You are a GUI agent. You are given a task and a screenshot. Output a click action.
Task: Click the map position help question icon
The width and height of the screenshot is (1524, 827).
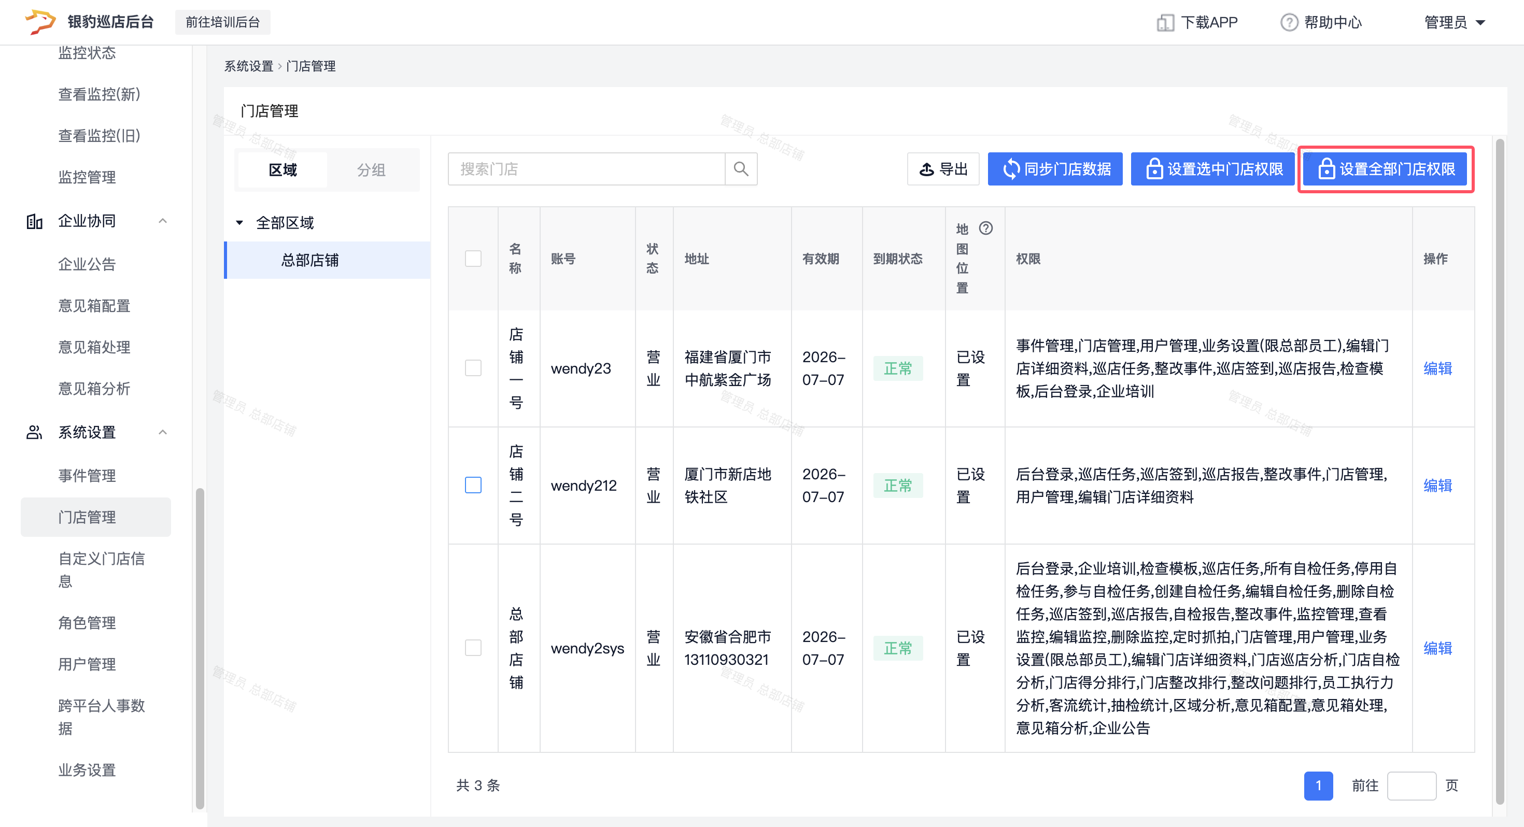pyautogui.click(x=985, y=229)
